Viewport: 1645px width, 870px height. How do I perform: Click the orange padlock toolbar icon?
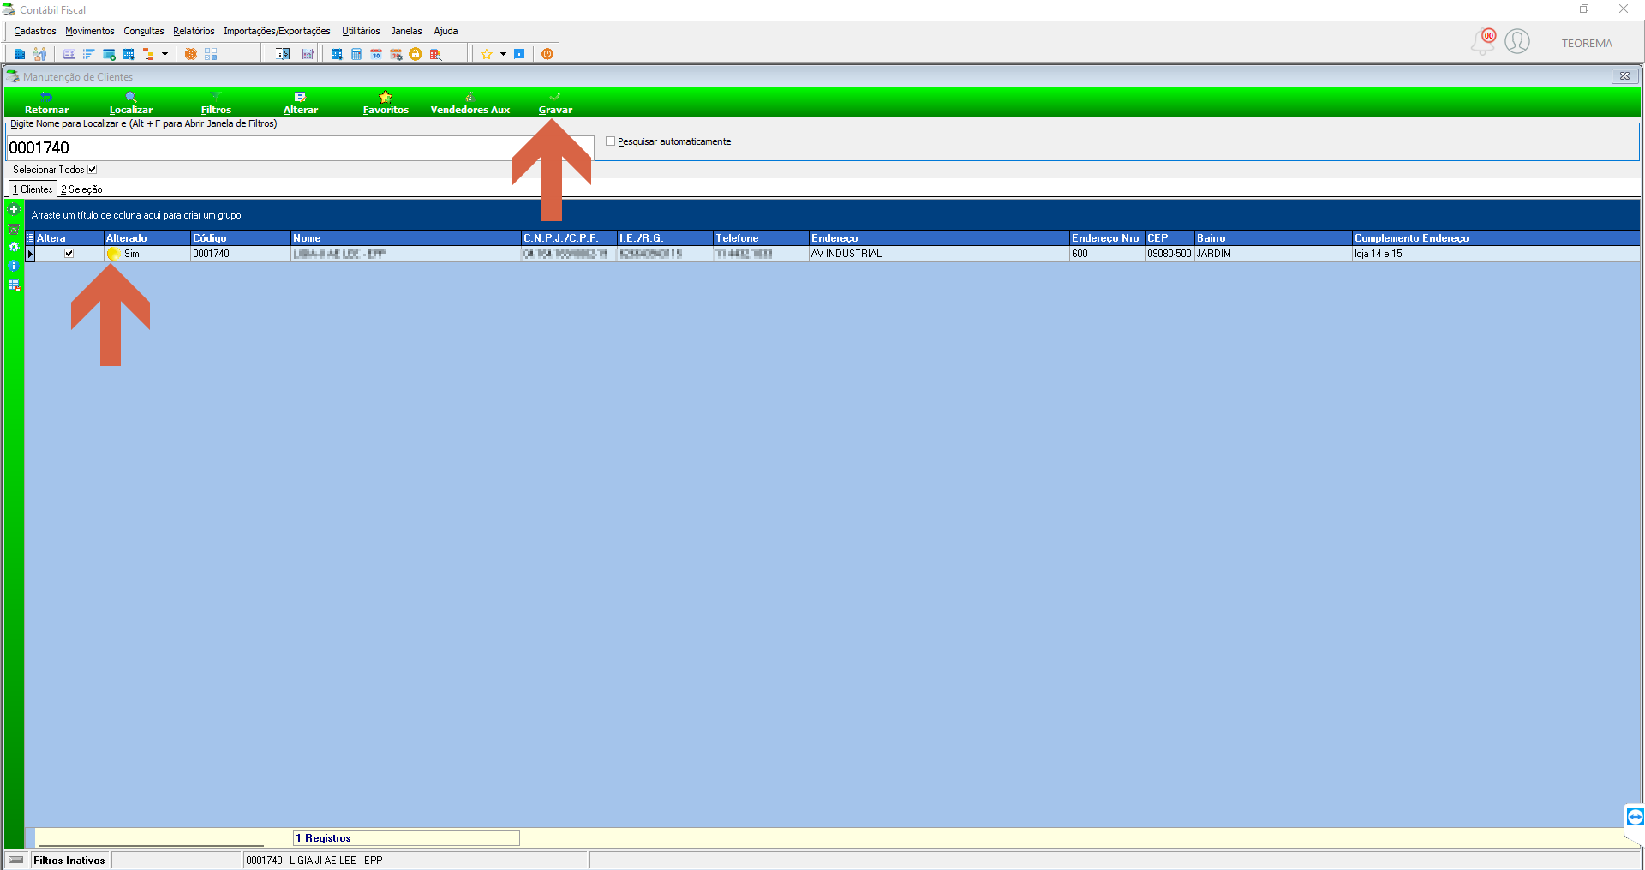click(416, 54)
